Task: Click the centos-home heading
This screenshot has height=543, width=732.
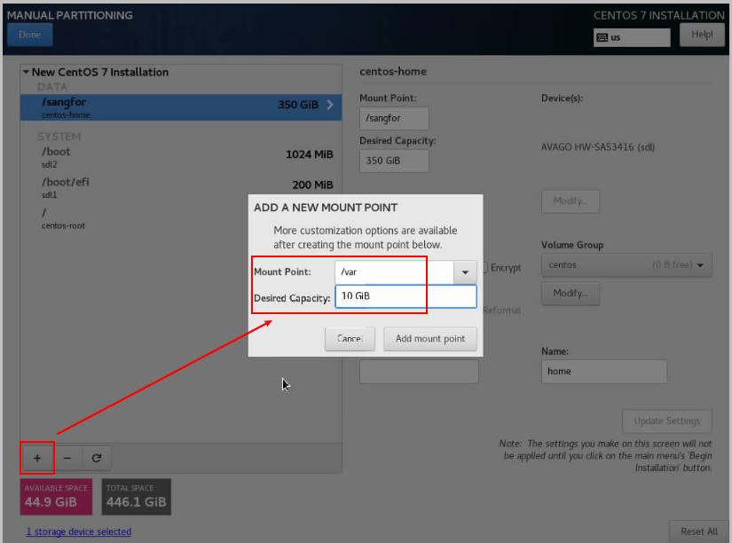Action: [392, 72]
